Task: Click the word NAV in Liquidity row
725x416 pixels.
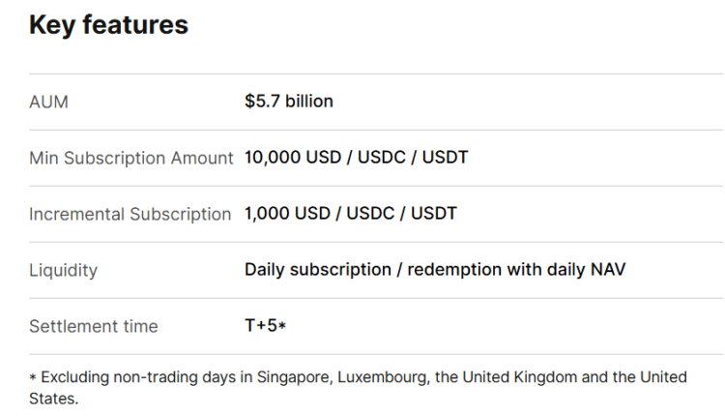Action: pos(607,269)
